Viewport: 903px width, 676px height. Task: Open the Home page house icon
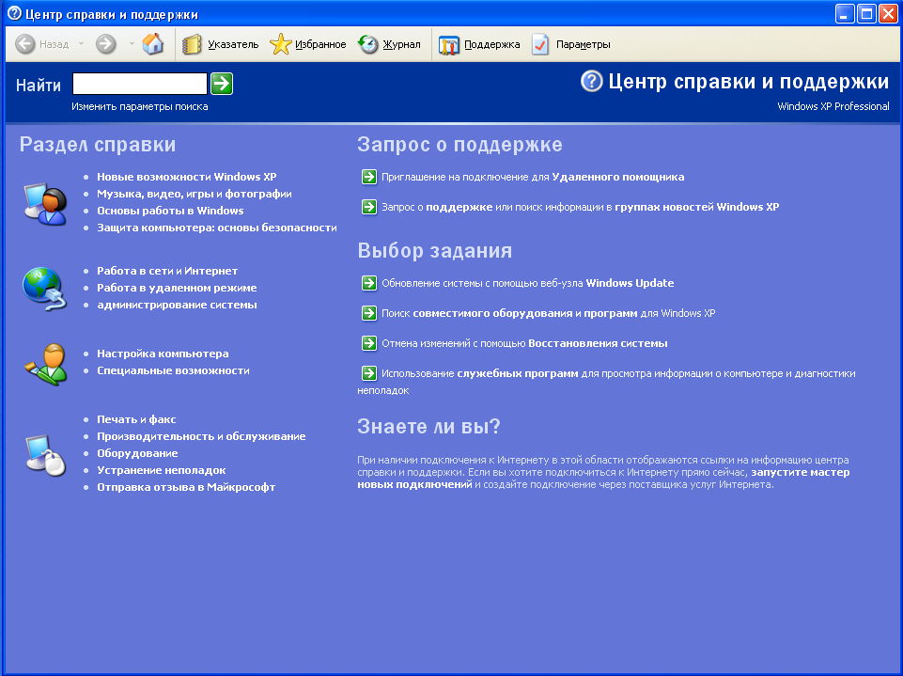click(152, 44)
